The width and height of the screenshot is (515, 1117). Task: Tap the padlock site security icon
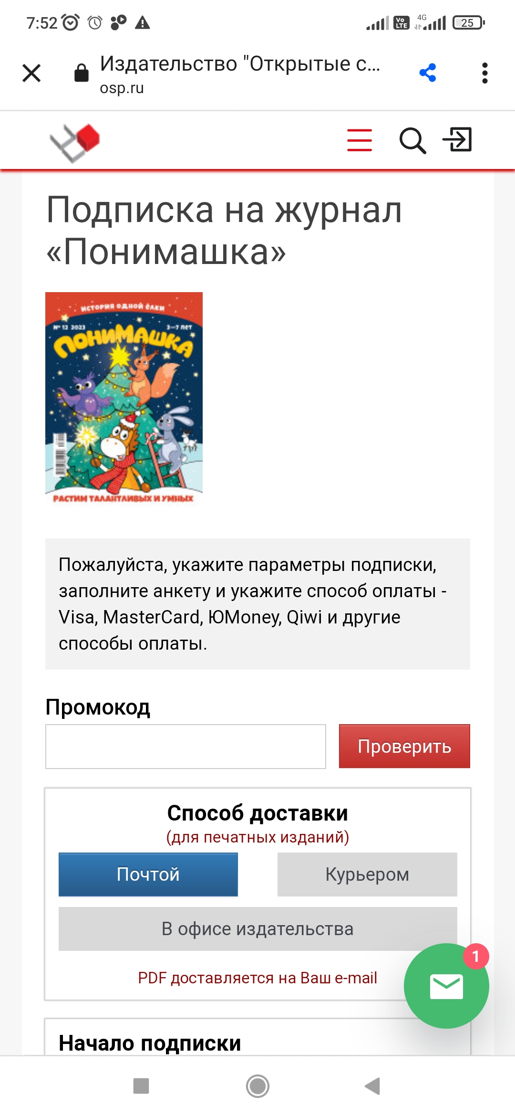[x=82, y=73]
